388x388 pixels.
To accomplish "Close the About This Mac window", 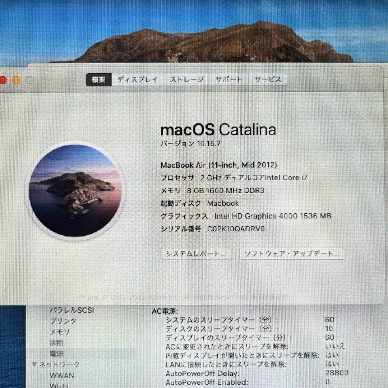I will [3, 80].
